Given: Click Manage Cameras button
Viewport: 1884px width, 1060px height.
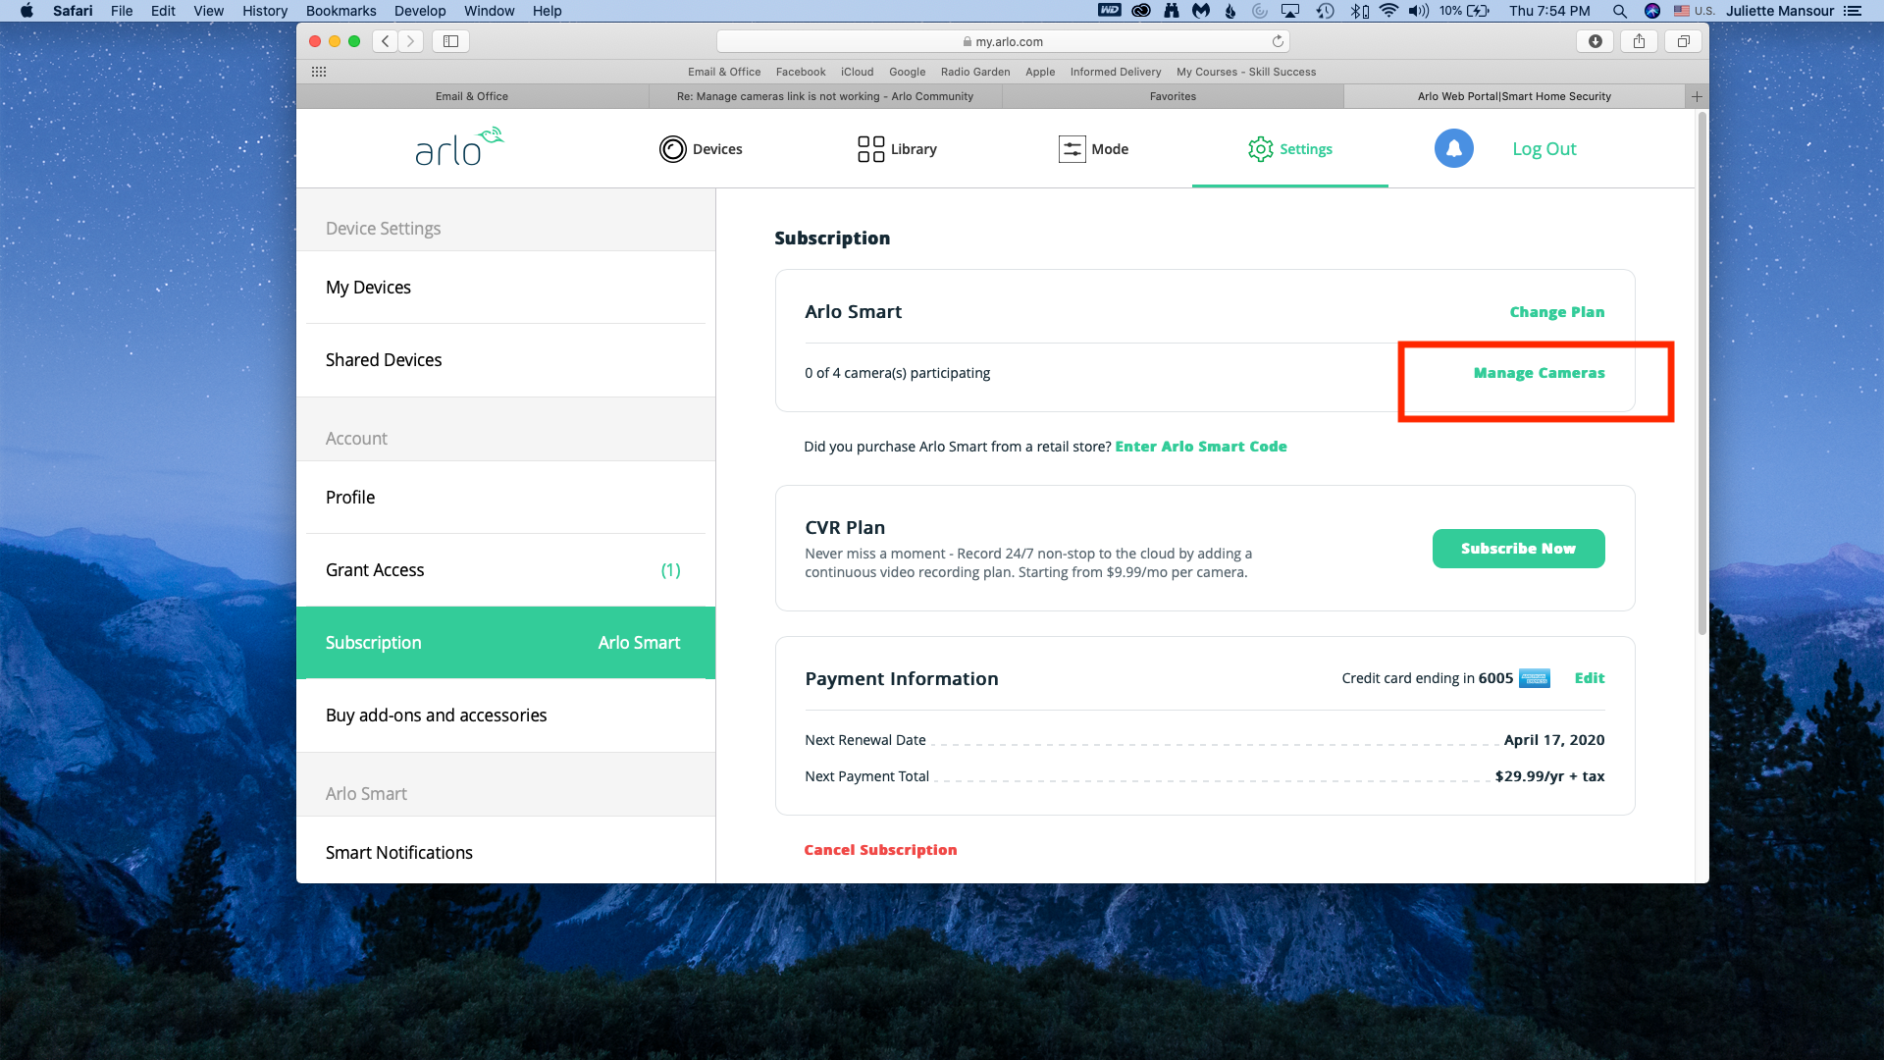Looking at the screenshot, I should (x=1540, y=373).
